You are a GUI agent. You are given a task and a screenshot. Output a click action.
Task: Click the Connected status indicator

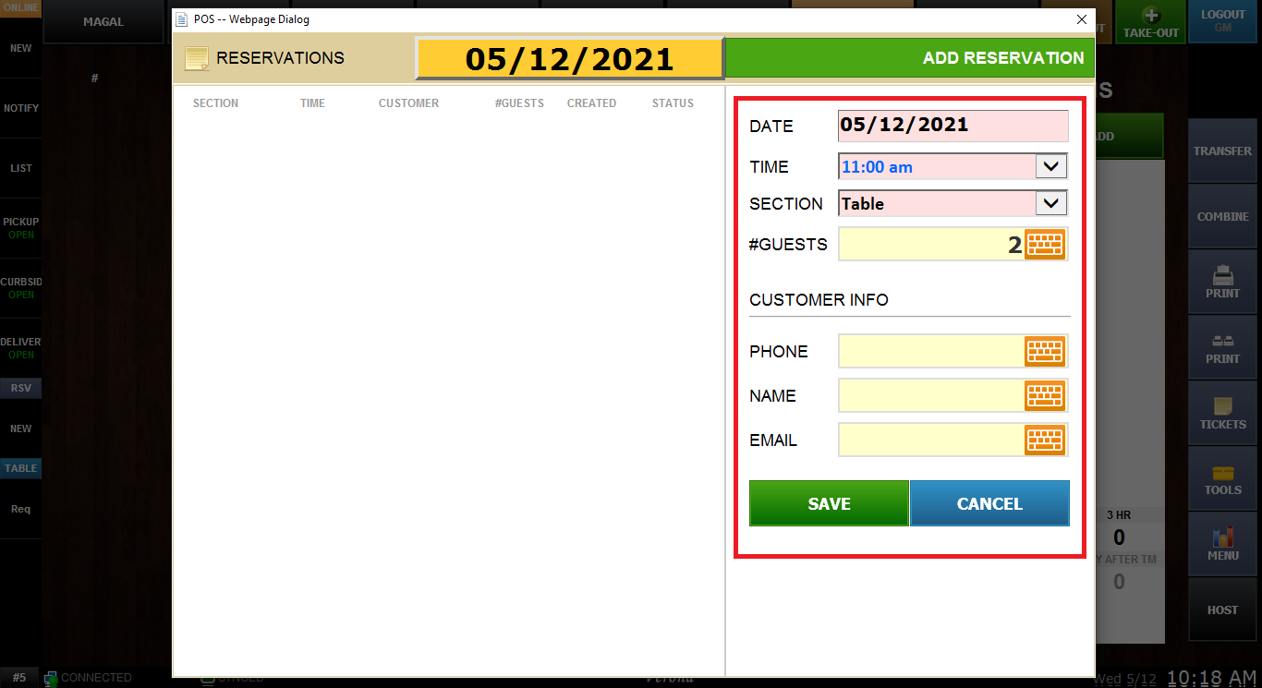pyautogui.click(x=88, y=678)
